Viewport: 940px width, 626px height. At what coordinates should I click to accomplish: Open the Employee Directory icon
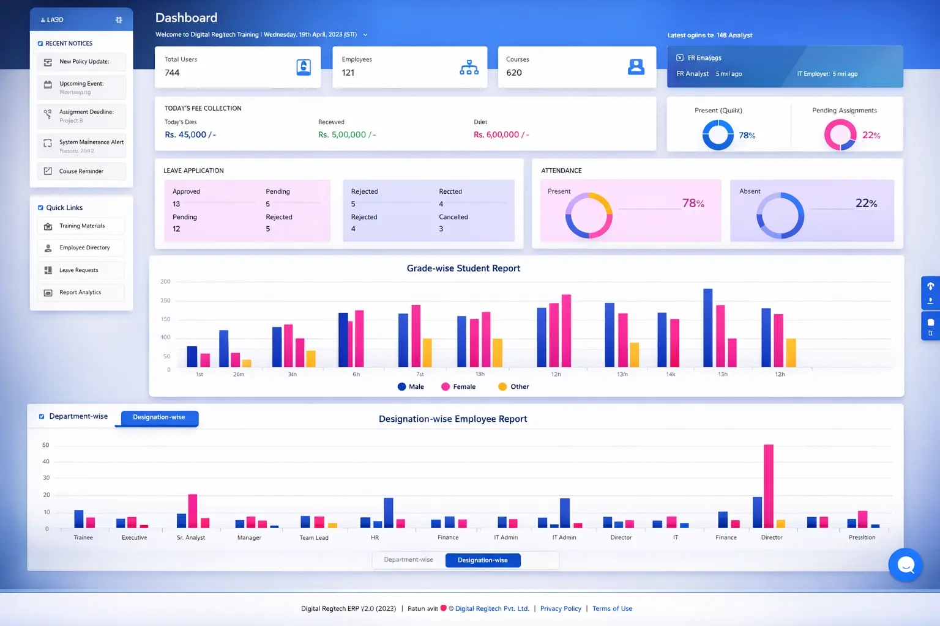point(47,248)
